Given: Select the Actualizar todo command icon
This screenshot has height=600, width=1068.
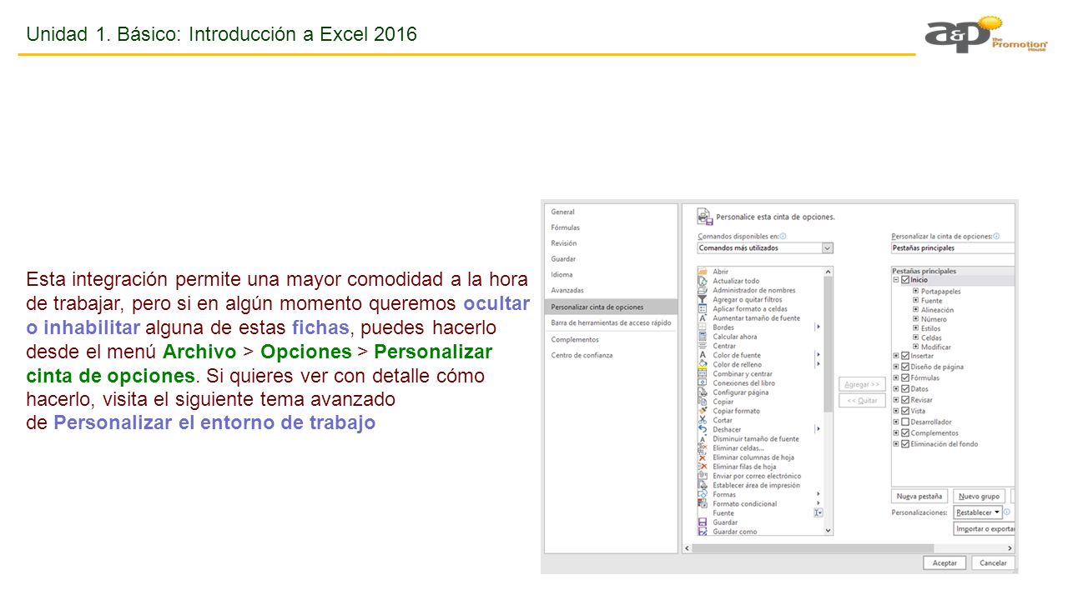Looking at the screenshot, I should [703, 281].
